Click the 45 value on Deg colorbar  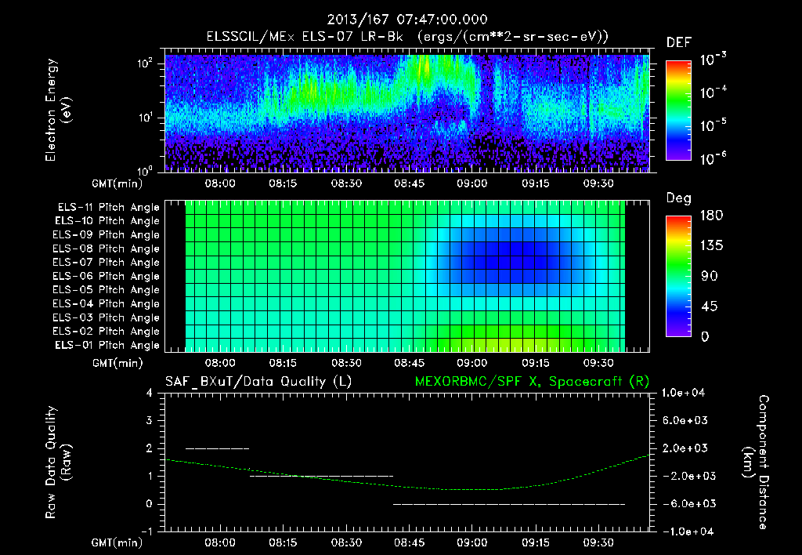[708, 307]
